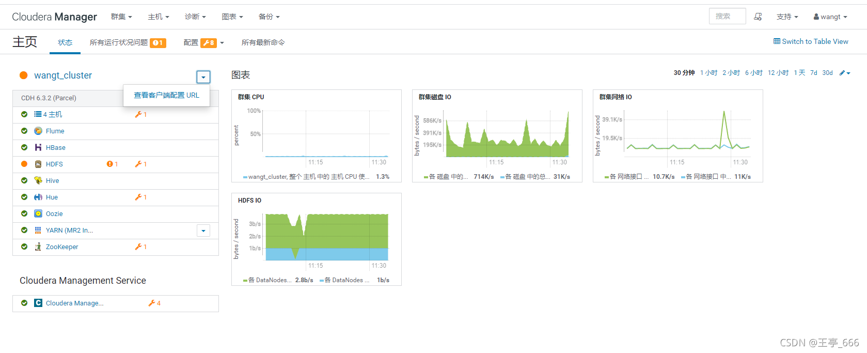Click the Oozie service icon
The width and height of the screenshot is (867, 353).
38,213
